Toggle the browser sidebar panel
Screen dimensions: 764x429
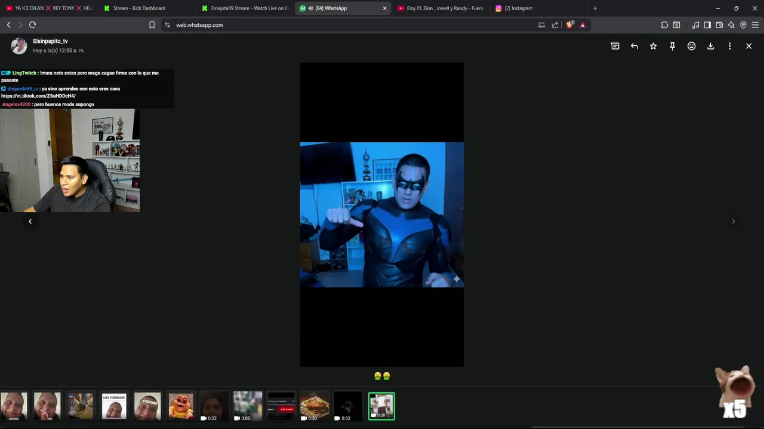[707, 25]
